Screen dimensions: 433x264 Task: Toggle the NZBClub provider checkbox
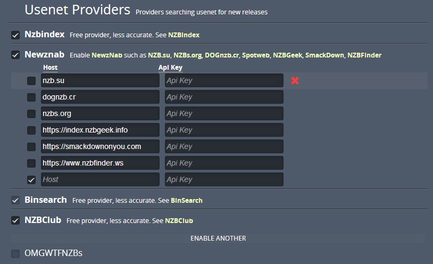(15, 220)
